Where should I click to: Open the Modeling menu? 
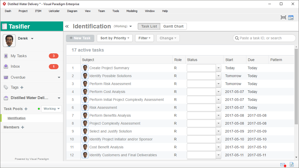point(132,11)
